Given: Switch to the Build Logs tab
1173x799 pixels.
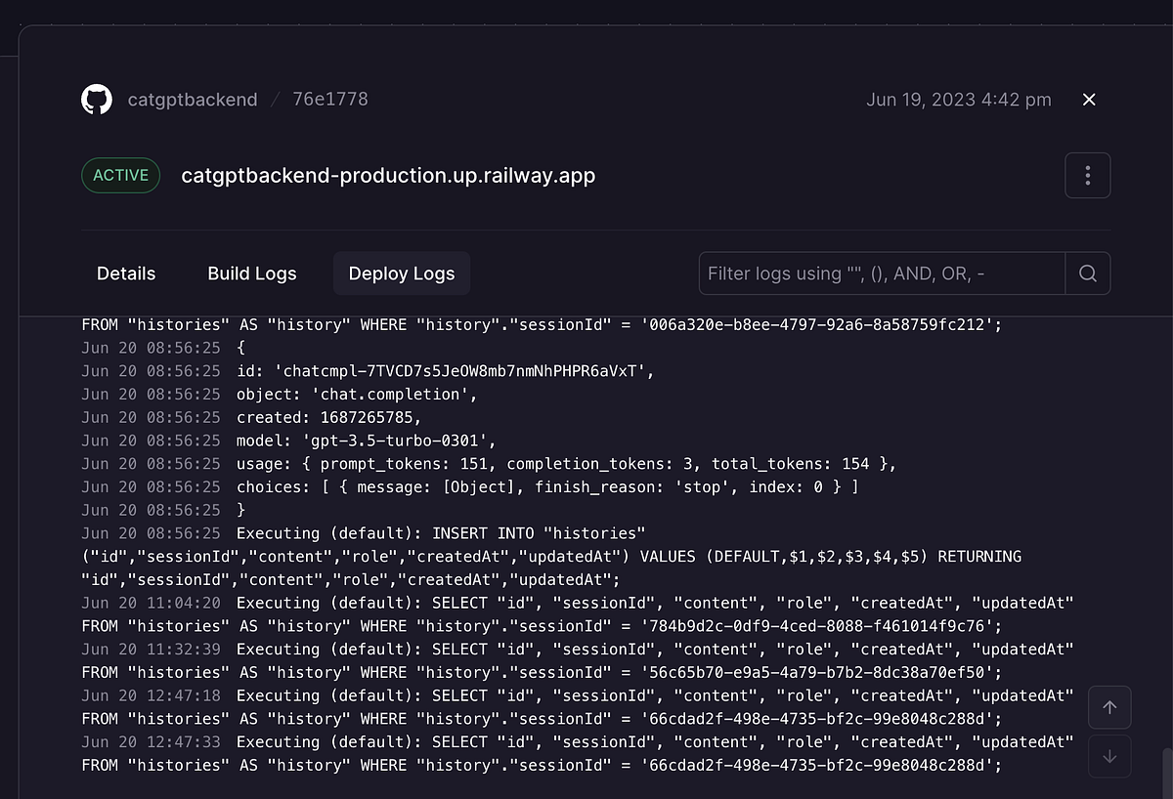Looking at the screenshot, I should tap(251, 273).
